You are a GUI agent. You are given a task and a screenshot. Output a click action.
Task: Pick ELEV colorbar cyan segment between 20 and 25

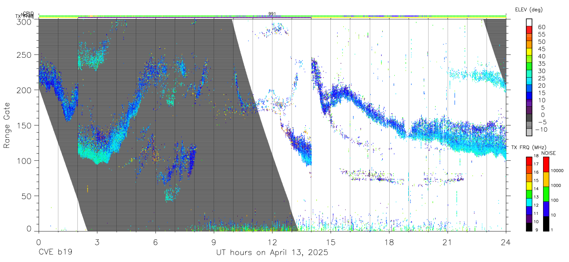[x=529, y=82]
